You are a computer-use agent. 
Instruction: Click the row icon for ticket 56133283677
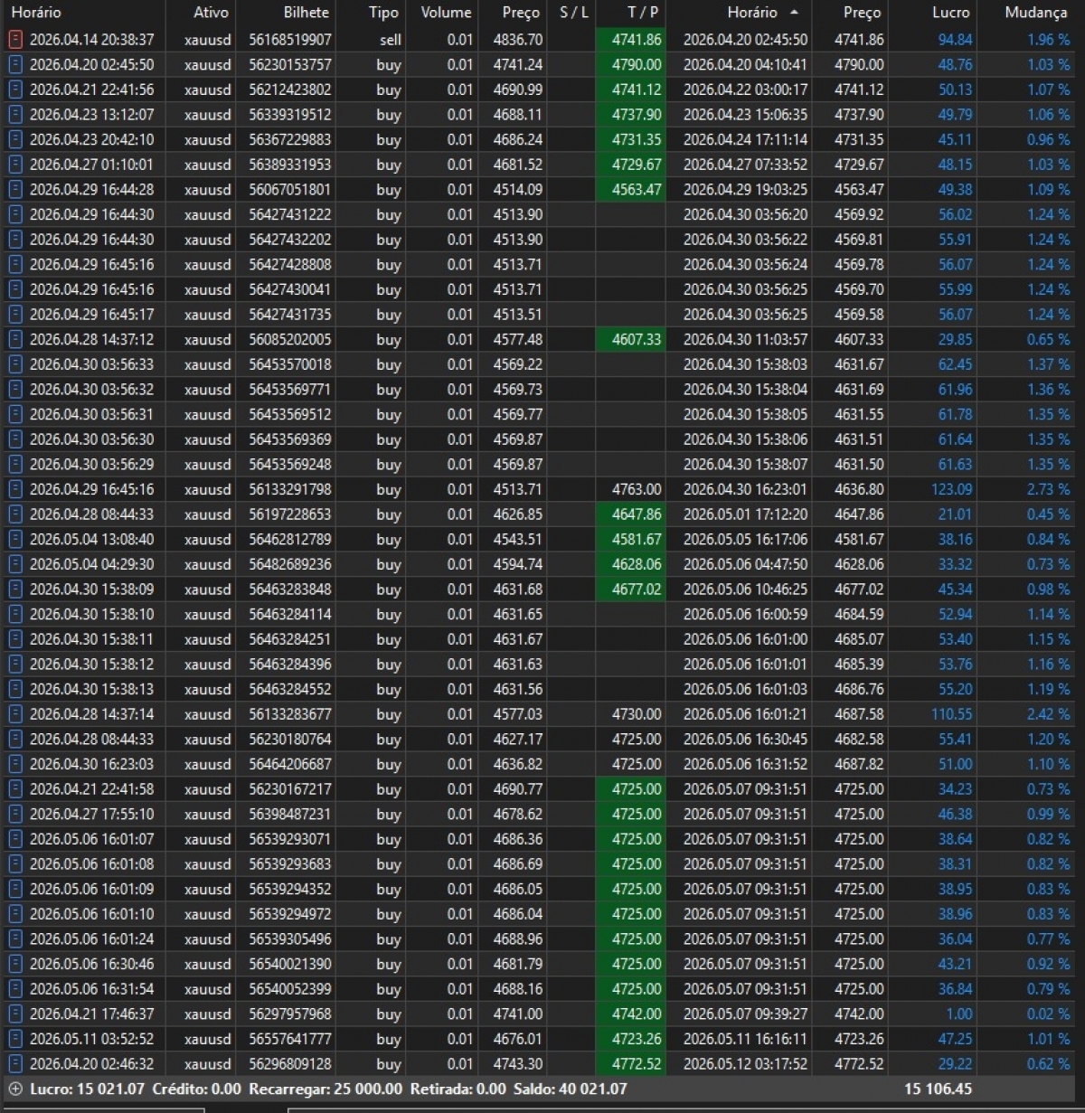(x=14, y=714)
